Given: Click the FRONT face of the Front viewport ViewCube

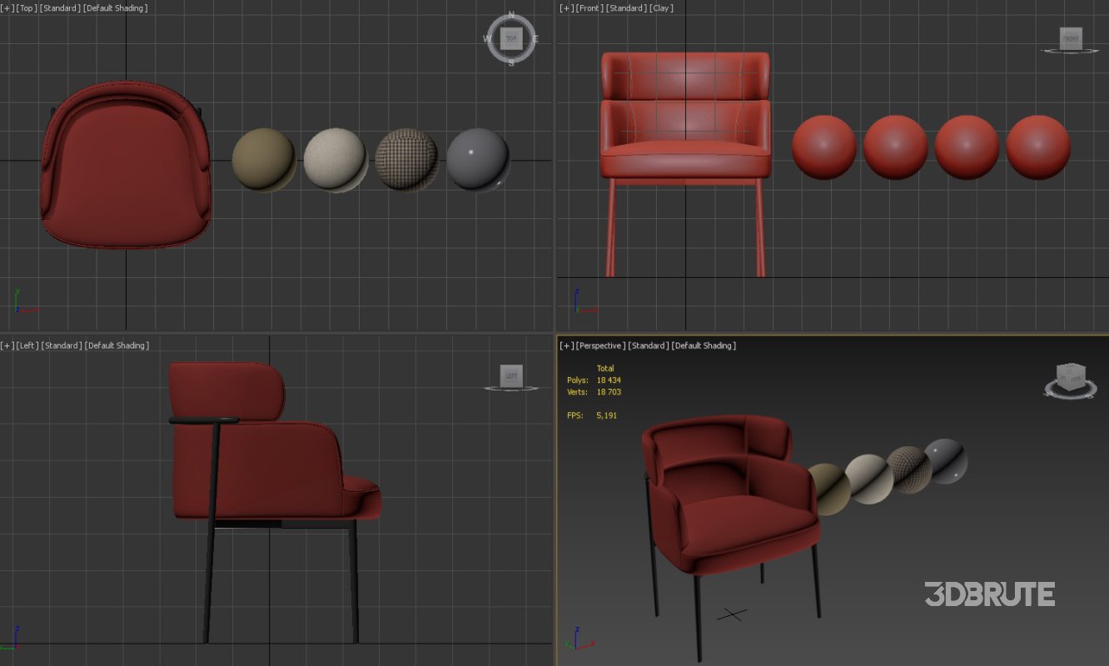Looking at the screenshot, I should pos(1069,38).
